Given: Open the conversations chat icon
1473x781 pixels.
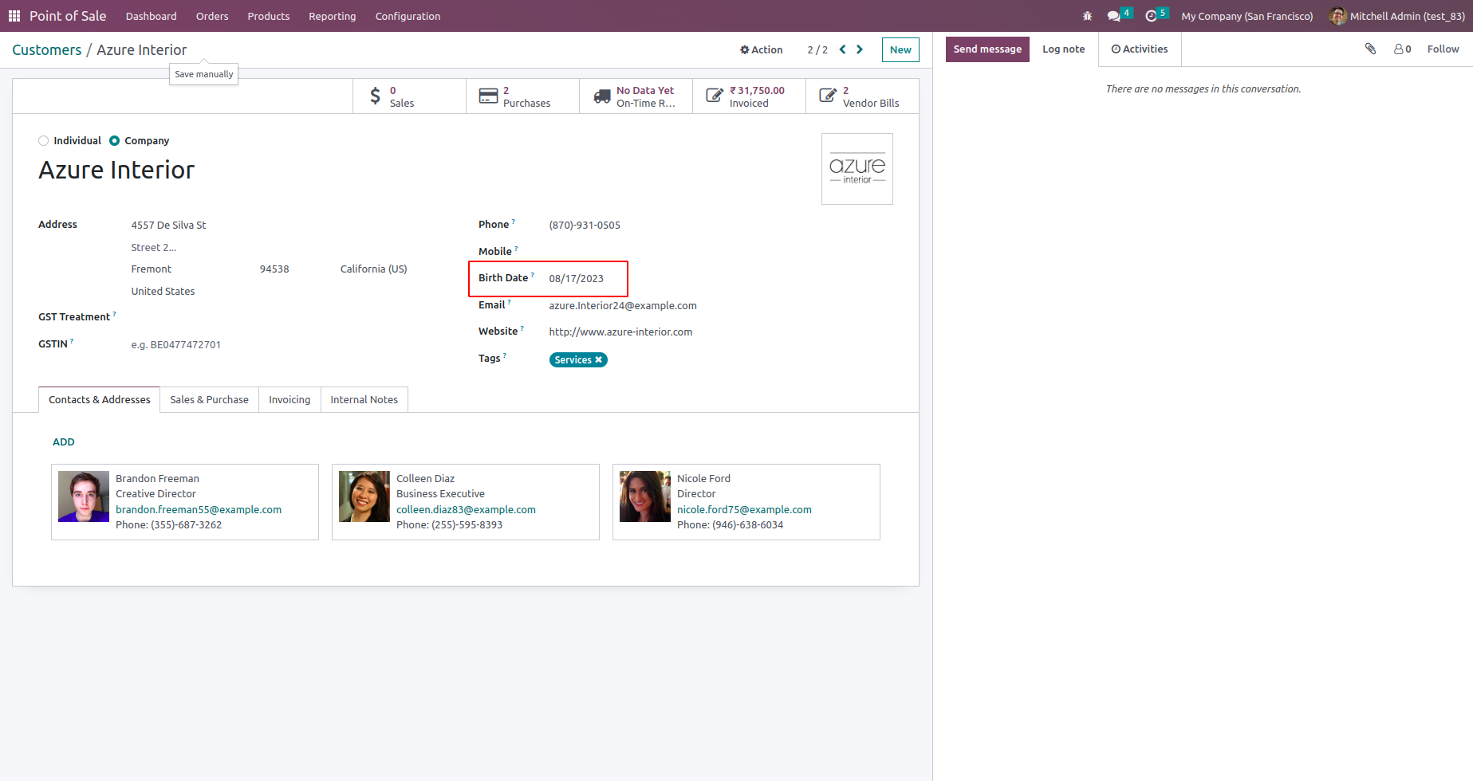Looking at the screenshot, I should (x=1114, y=16).
